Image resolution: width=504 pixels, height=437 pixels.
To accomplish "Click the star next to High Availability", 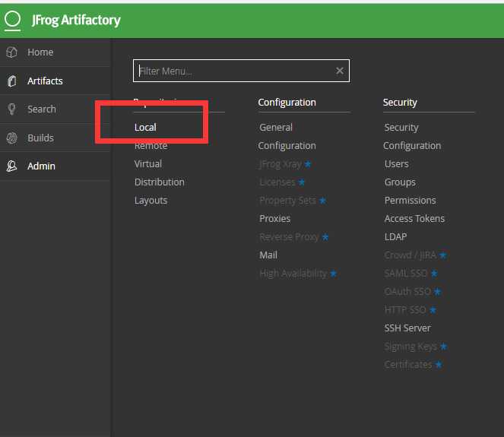I will coord(334,274).
